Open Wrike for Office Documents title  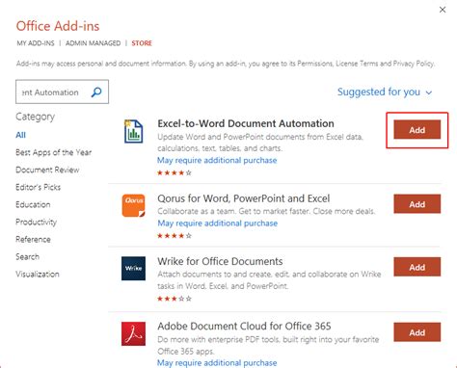pos(220,261)
